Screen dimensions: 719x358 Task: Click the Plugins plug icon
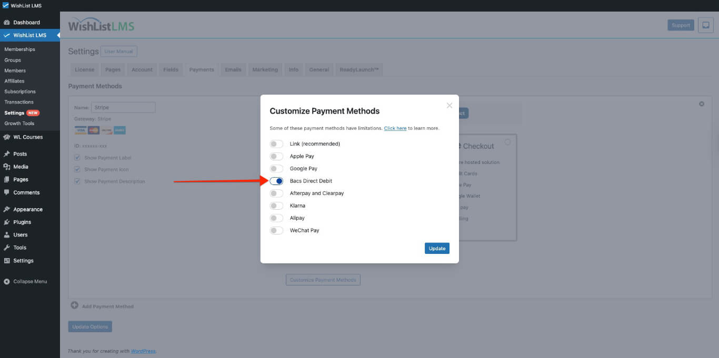coord(7,222)
